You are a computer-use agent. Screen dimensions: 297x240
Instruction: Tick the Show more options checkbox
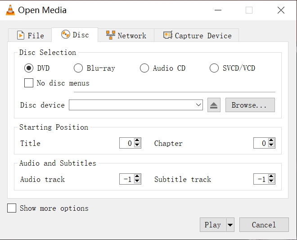[12, 208]
